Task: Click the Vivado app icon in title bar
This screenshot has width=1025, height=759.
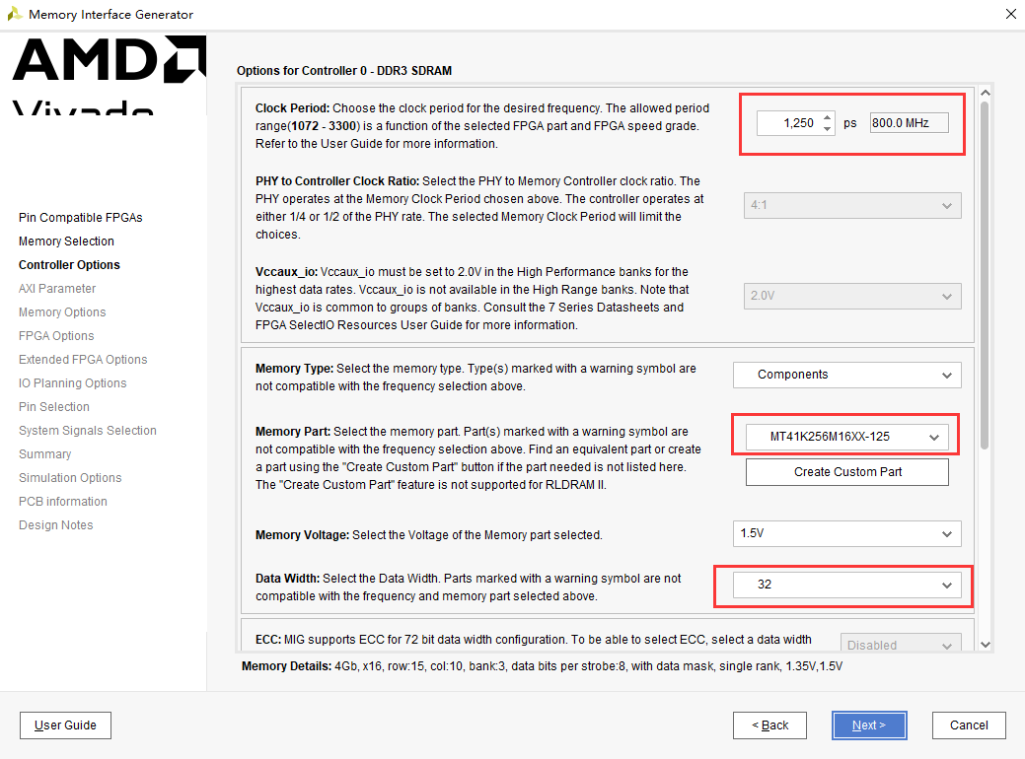Action: point(15,14)
